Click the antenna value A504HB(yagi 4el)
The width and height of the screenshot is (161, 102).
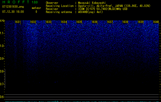pyautogui.click(x=90, y=12)
